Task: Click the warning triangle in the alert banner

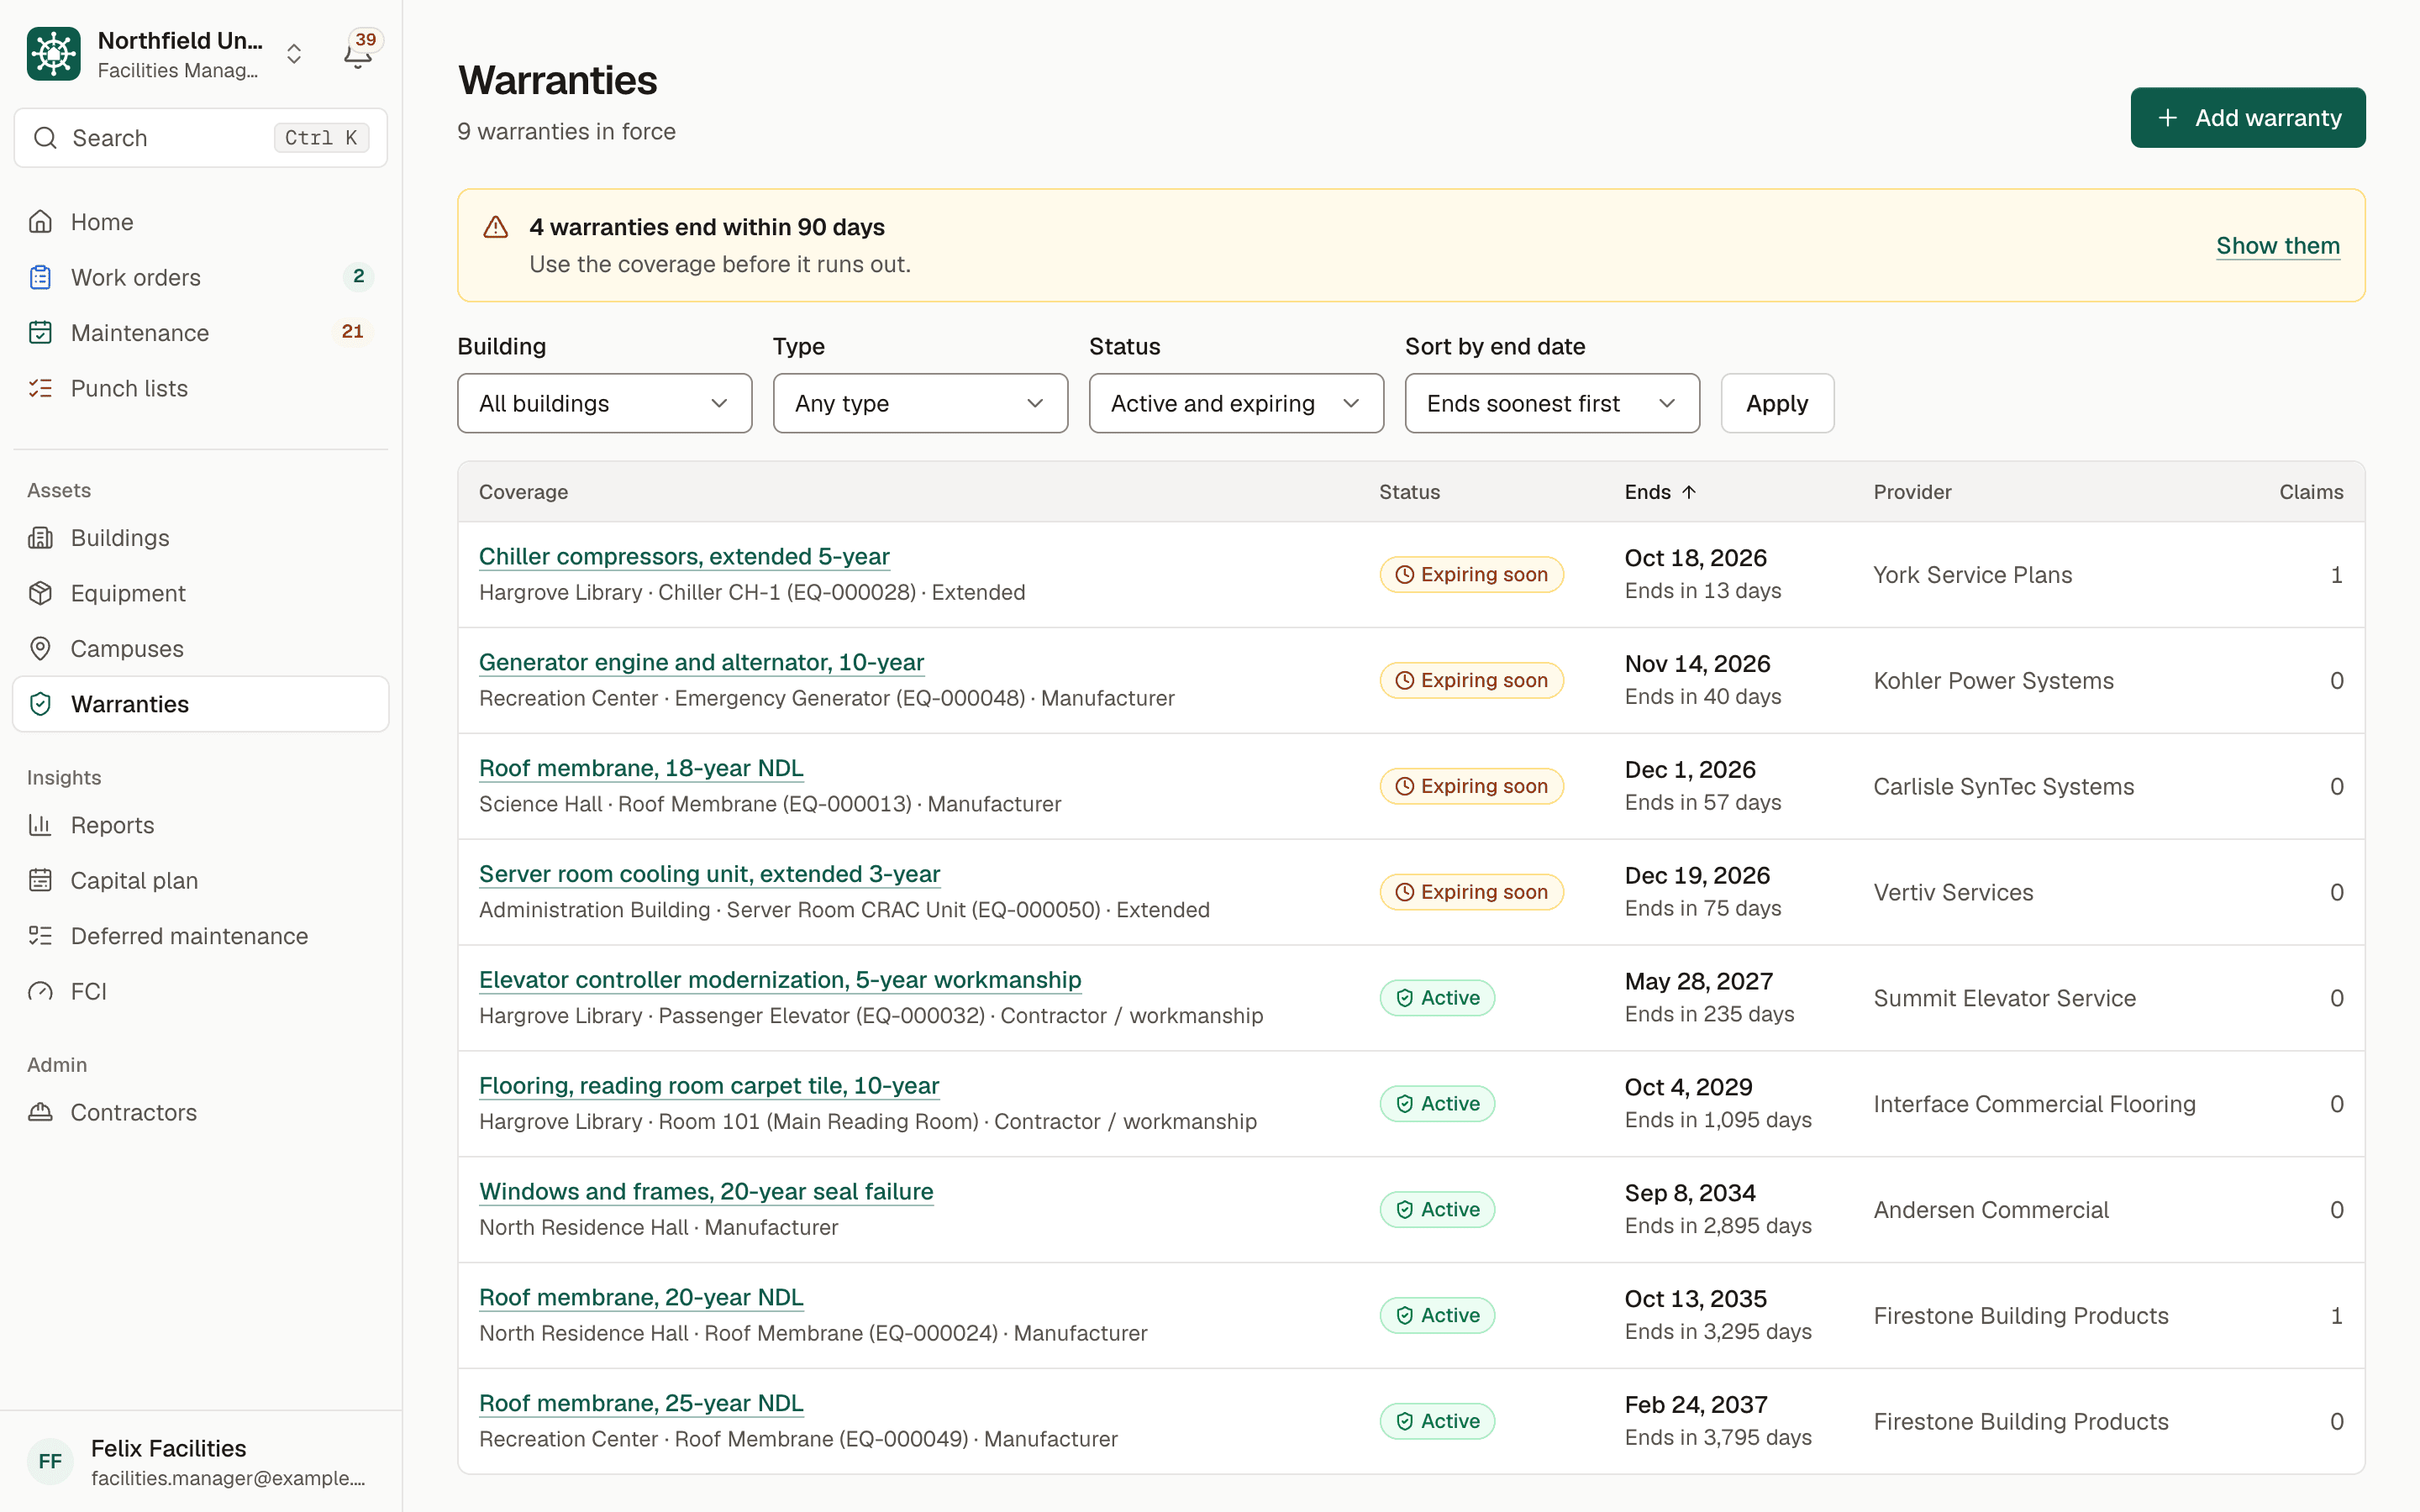Action: [x=496, y=227]
